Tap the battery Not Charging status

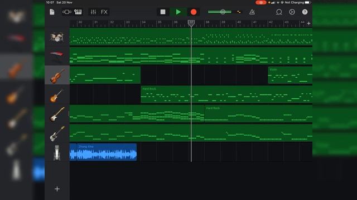coord(297,2)
